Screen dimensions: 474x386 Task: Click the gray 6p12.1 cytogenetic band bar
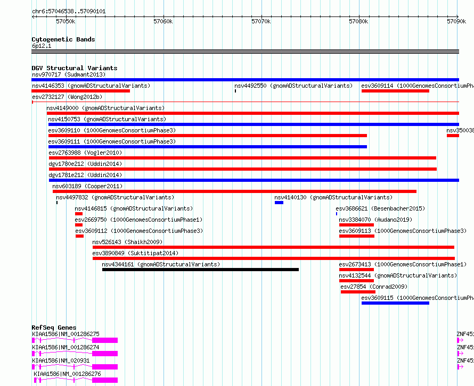pos(245,52)
